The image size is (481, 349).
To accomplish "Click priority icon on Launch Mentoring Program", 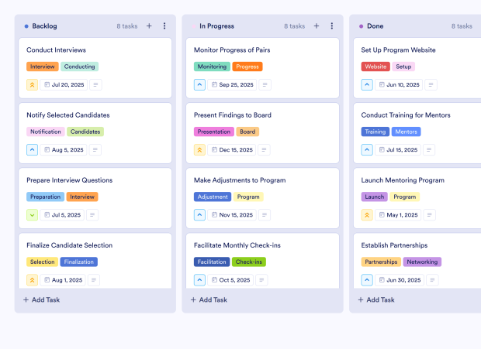I will point(367,215).
